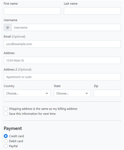Open the State Choose... dropdown

[x=72, y=93]
